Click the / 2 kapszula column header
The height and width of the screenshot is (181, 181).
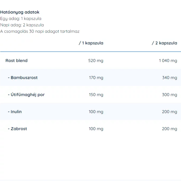(164, 43)
